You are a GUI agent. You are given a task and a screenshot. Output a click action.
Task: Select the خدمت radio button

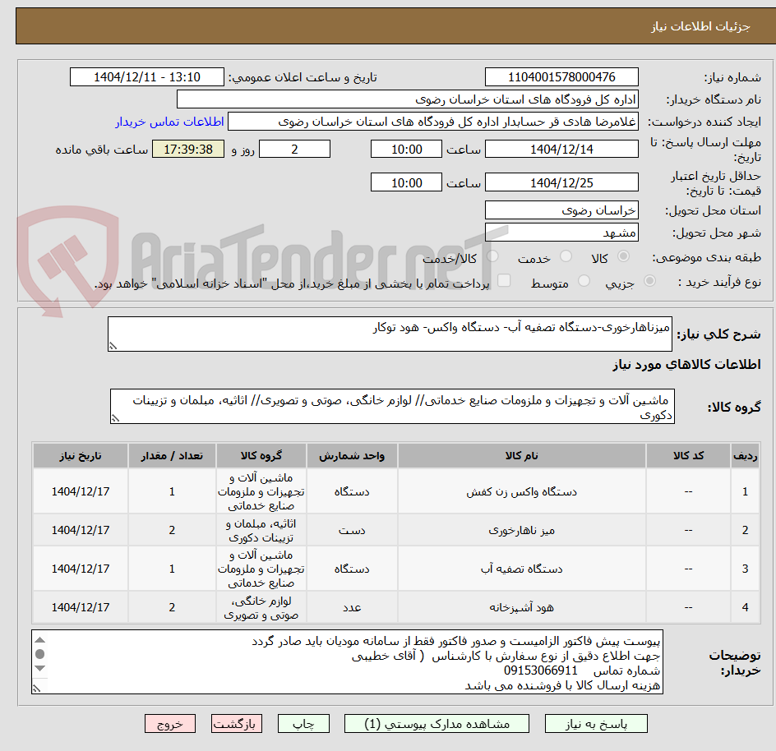point(566,256)
